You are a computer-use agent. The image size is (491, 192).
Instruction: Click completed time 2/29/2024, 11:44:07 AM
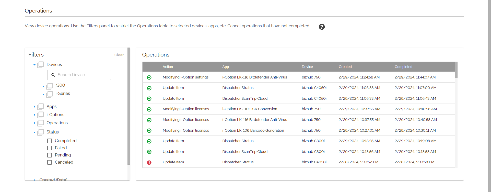point(415,77)
